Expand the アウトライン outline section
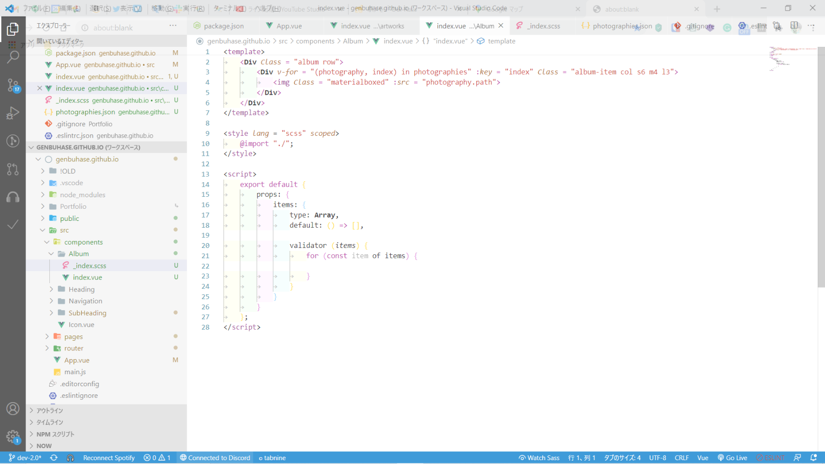This screenshot has width=825, height=464. 50,410
